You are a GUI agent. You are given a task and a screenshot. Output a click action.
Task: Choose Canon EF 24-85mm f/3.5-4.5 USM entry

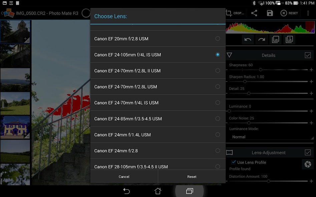(158, 119)
